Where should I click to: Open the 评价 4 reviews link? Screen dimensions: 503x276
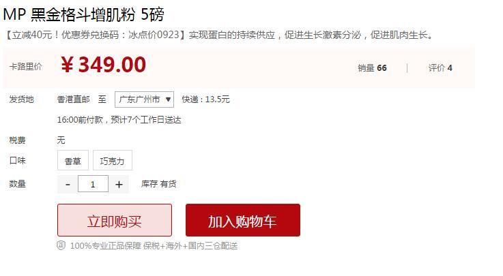tap(440, 68)
